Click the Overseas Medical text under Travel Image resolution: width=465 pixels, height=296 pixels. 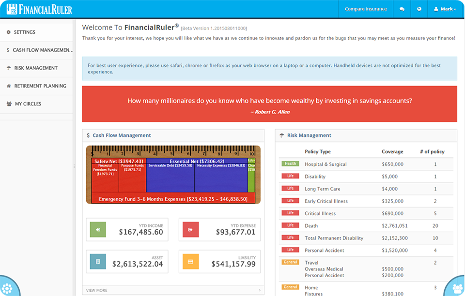coord(324,269)
